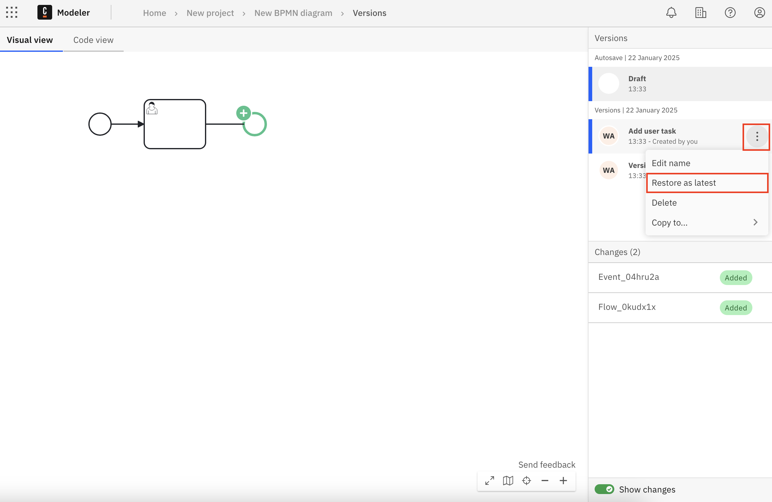Expand the Copy to... submenu arrow
Image resolution: width=772 pixels, height=502 pixels.
[755, 222]
